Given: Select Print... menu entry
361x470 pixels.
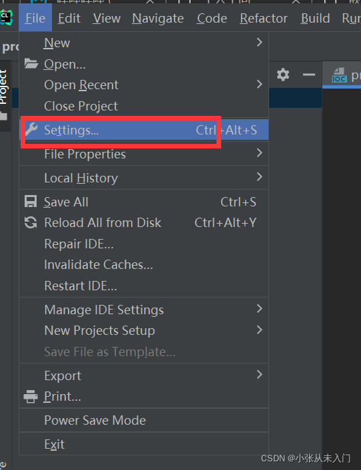Looking at the screenshot, I should 144,397.
